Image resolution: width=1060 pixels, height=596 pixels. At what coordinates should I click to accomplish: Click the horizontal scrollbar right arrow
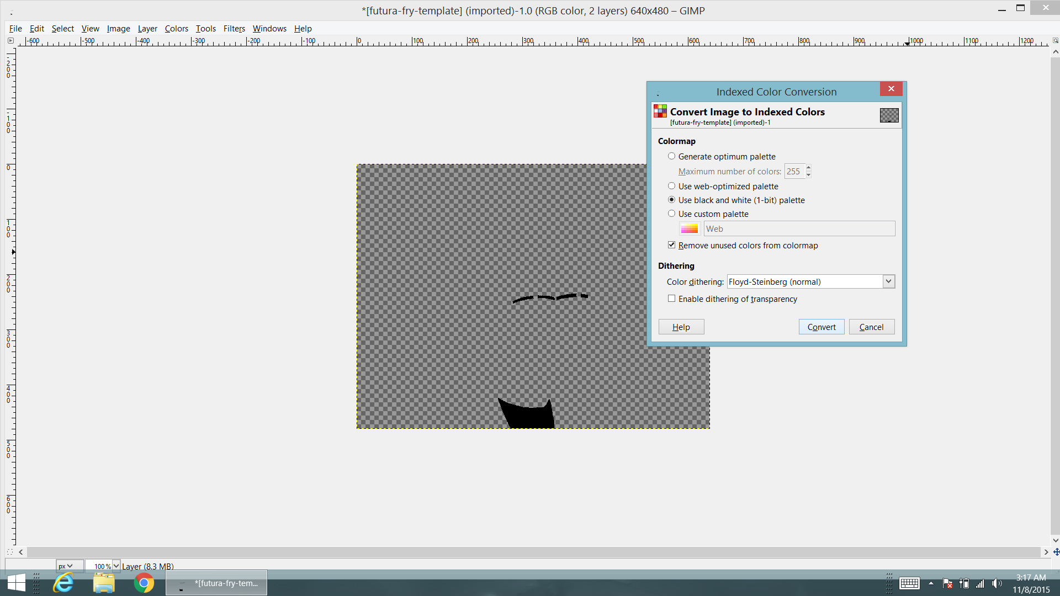(x=1046, y=552)
